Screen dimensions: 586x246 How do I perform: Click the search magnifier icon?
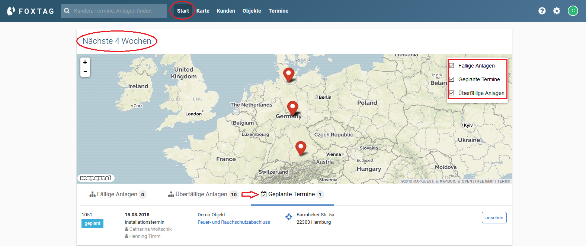(x=67, y=11)
